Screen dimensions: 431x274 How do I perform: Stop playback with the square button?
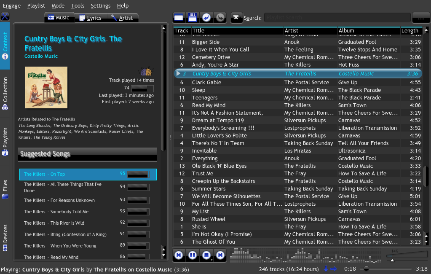click(x=206, y=255)
